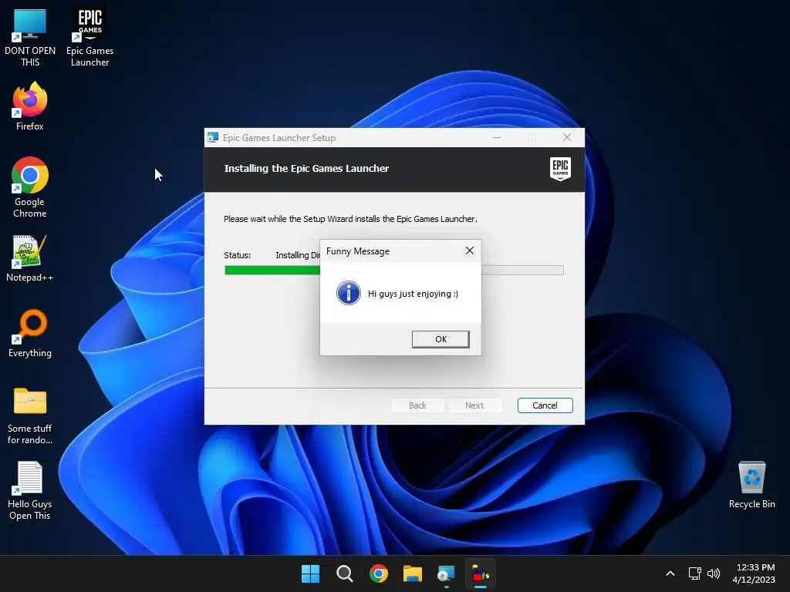790x592 pixels.
Task: Select the Everything search desktop shortcut
Action: point(30,334)
